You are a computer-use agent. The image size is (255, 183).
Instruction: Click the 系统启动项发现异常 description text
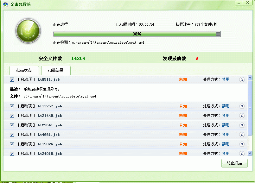click(42, 89)
